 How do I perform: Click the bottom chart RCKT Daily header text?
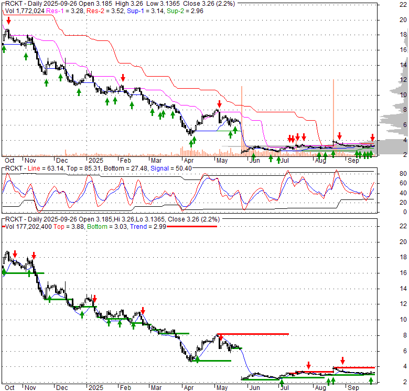click(x=112, y=219)
